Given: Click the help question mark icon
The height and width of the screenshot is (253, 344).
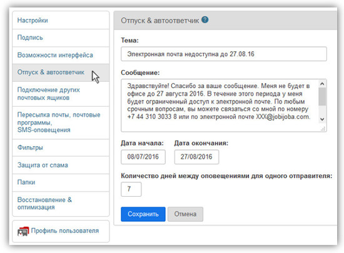Looking at the screenshot, I should 205,20.
